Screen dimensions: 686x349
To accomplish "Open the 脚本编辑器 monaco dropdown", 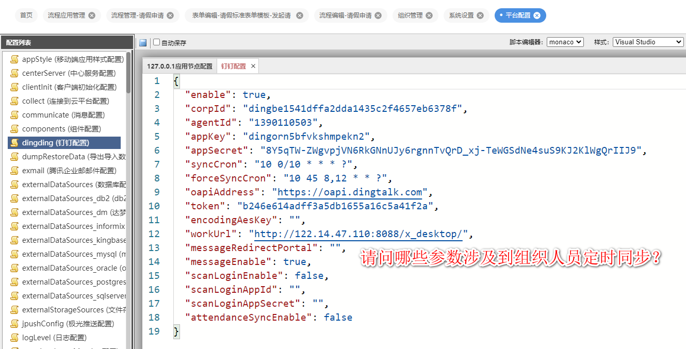I will pos(565,42).
